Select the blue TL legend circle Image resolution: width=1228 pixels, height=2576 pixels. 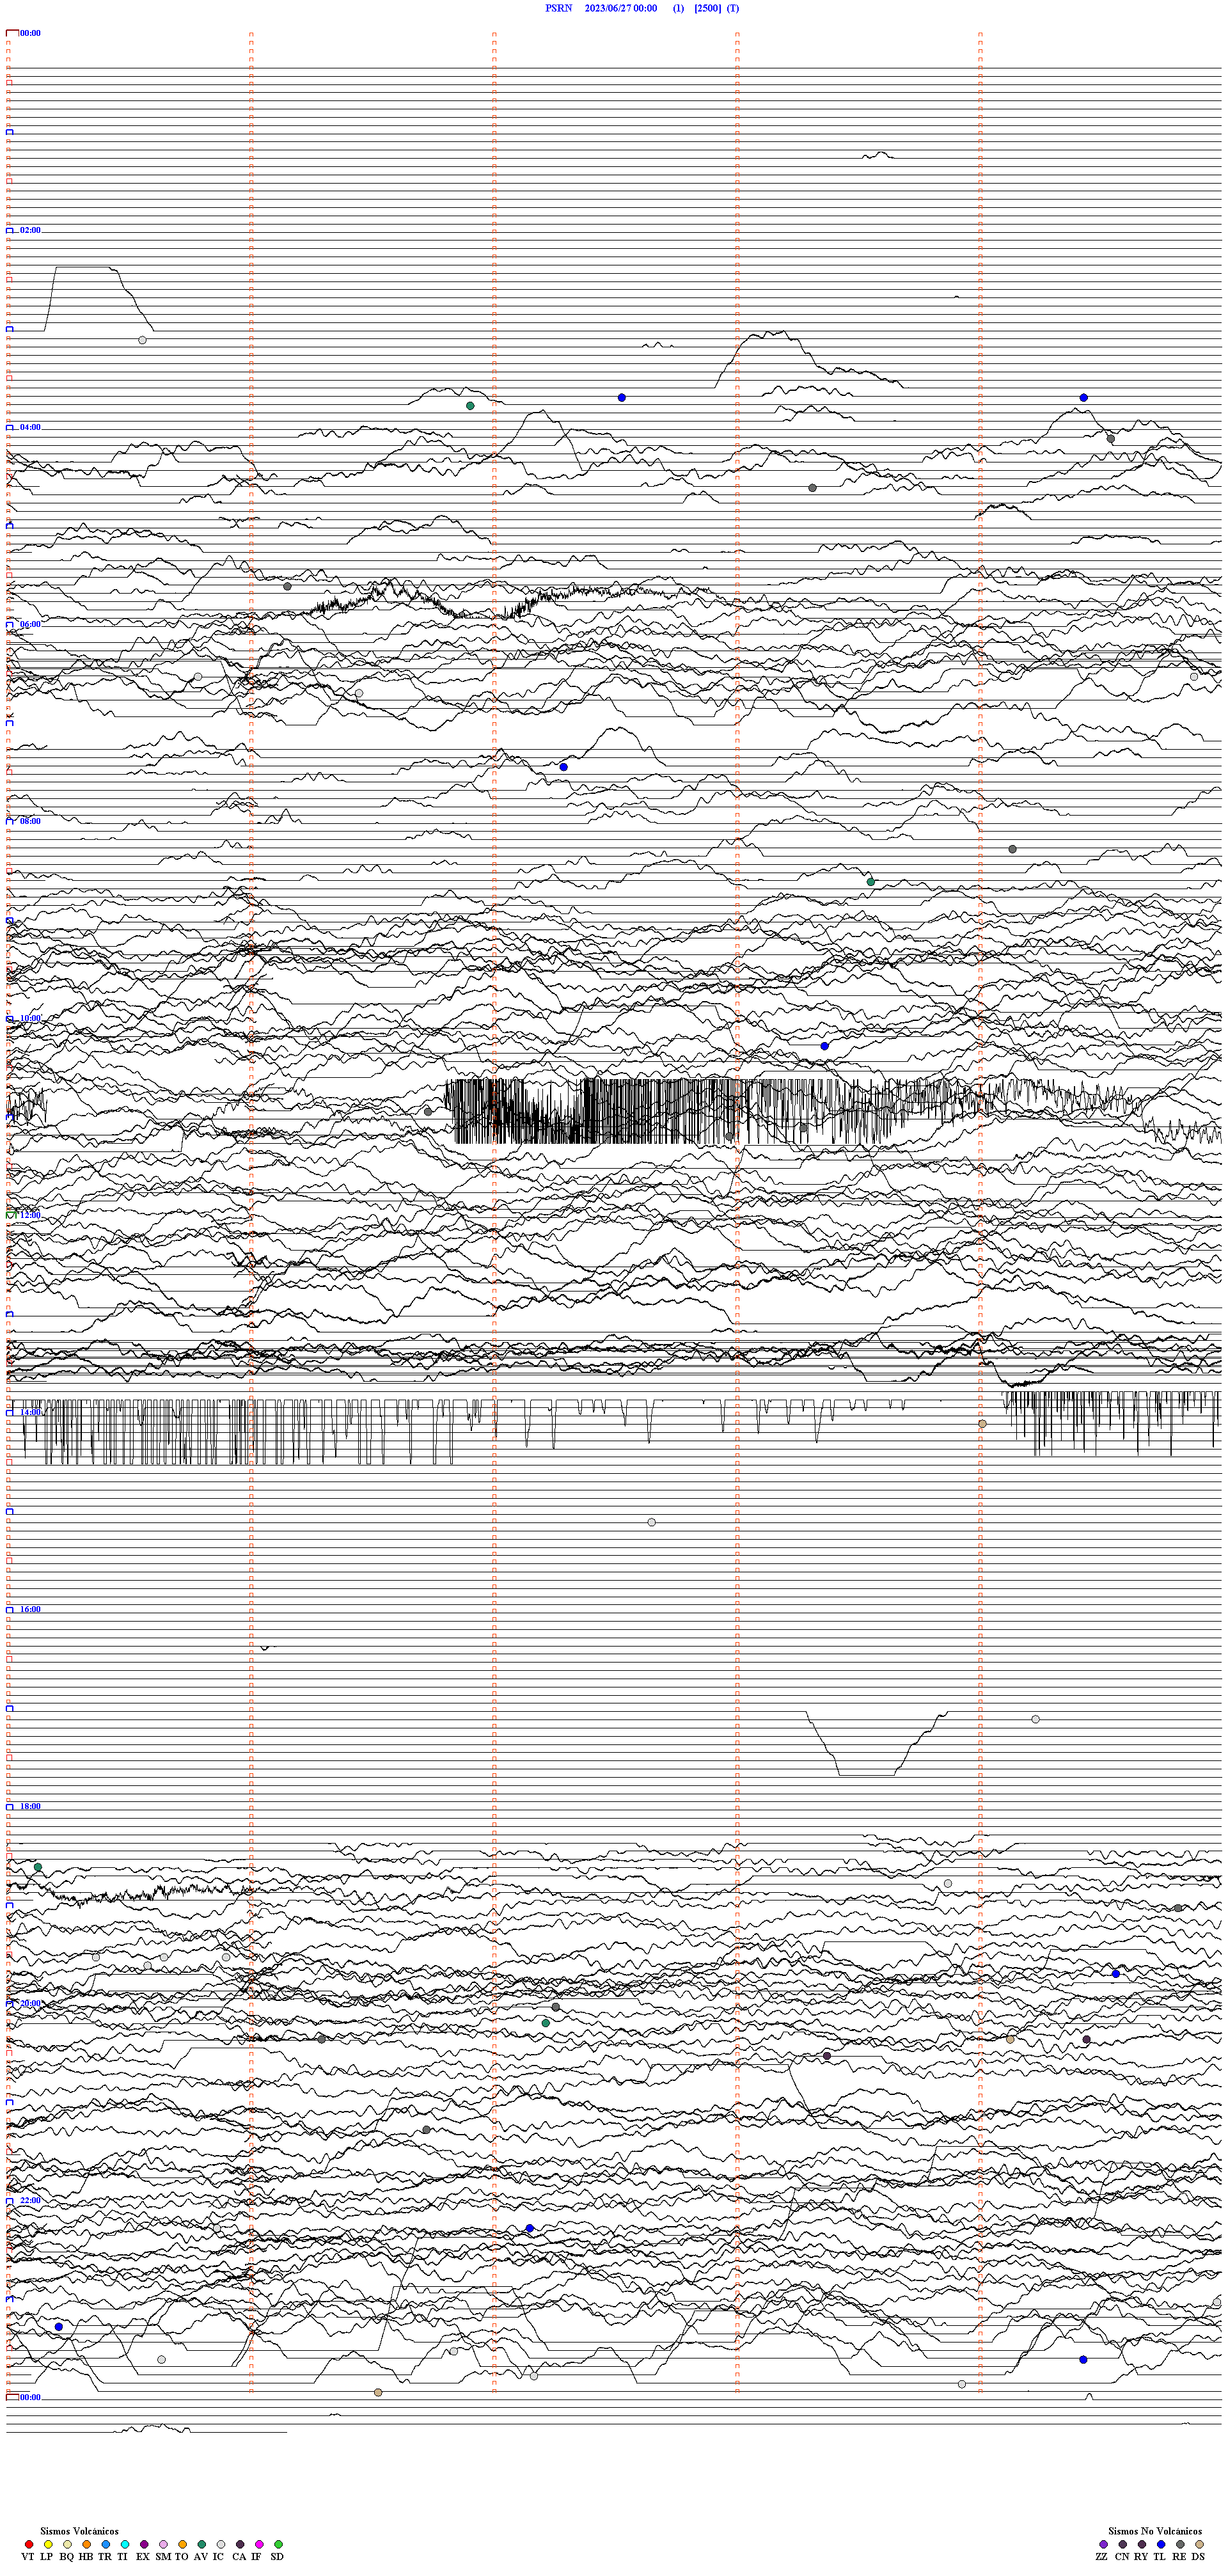(1161, 2544)
